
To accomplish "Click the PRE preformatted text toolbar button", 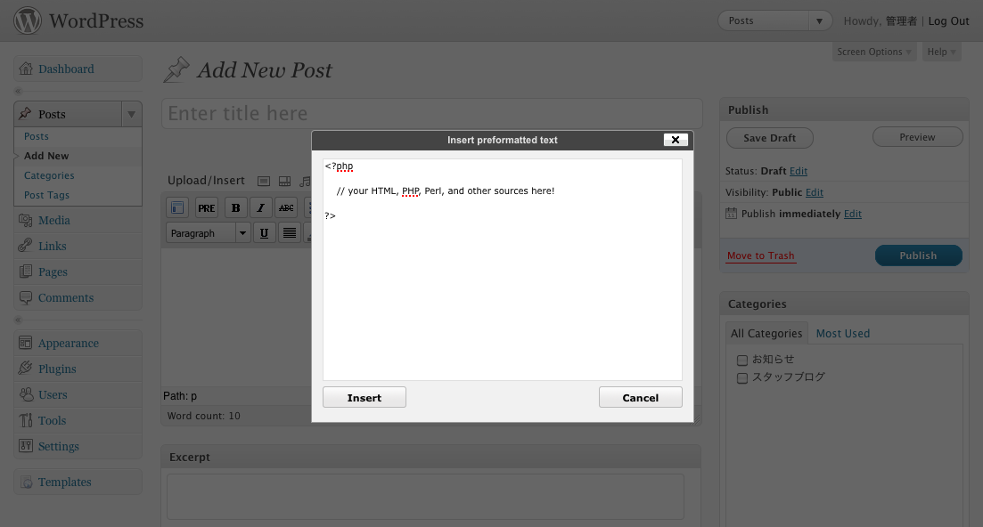I will [206, 207].
